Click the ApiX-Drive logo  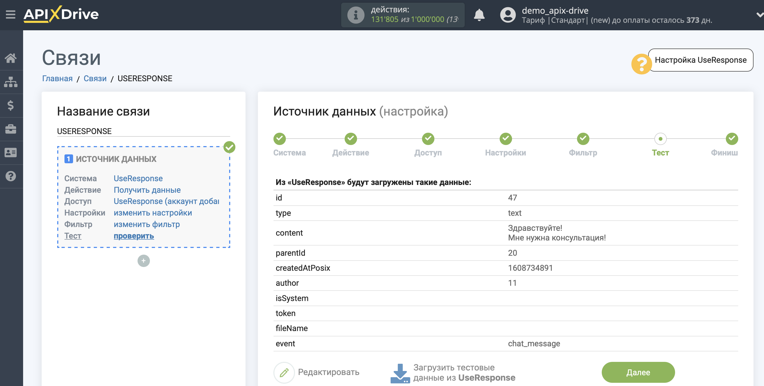point(61,14)
